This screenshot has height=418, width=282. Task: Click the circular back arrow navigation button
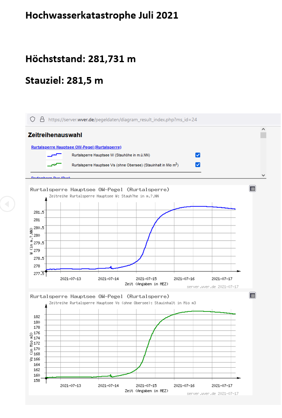coord(7,204)
